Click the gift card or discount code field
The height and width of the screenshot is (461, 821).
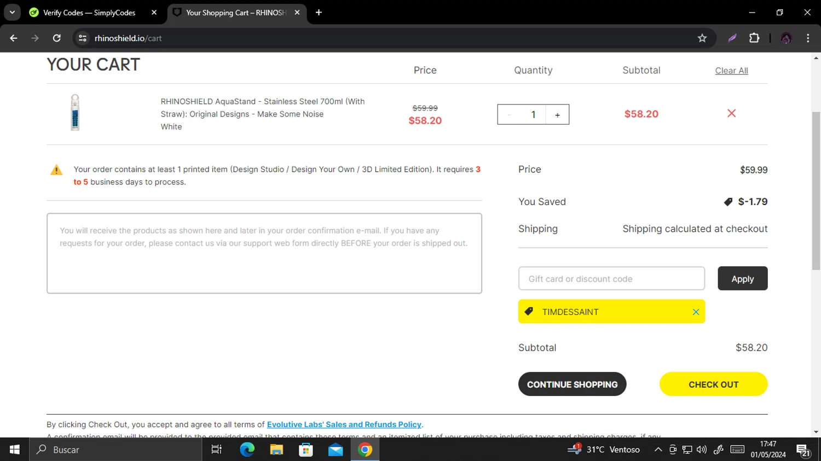611,278
